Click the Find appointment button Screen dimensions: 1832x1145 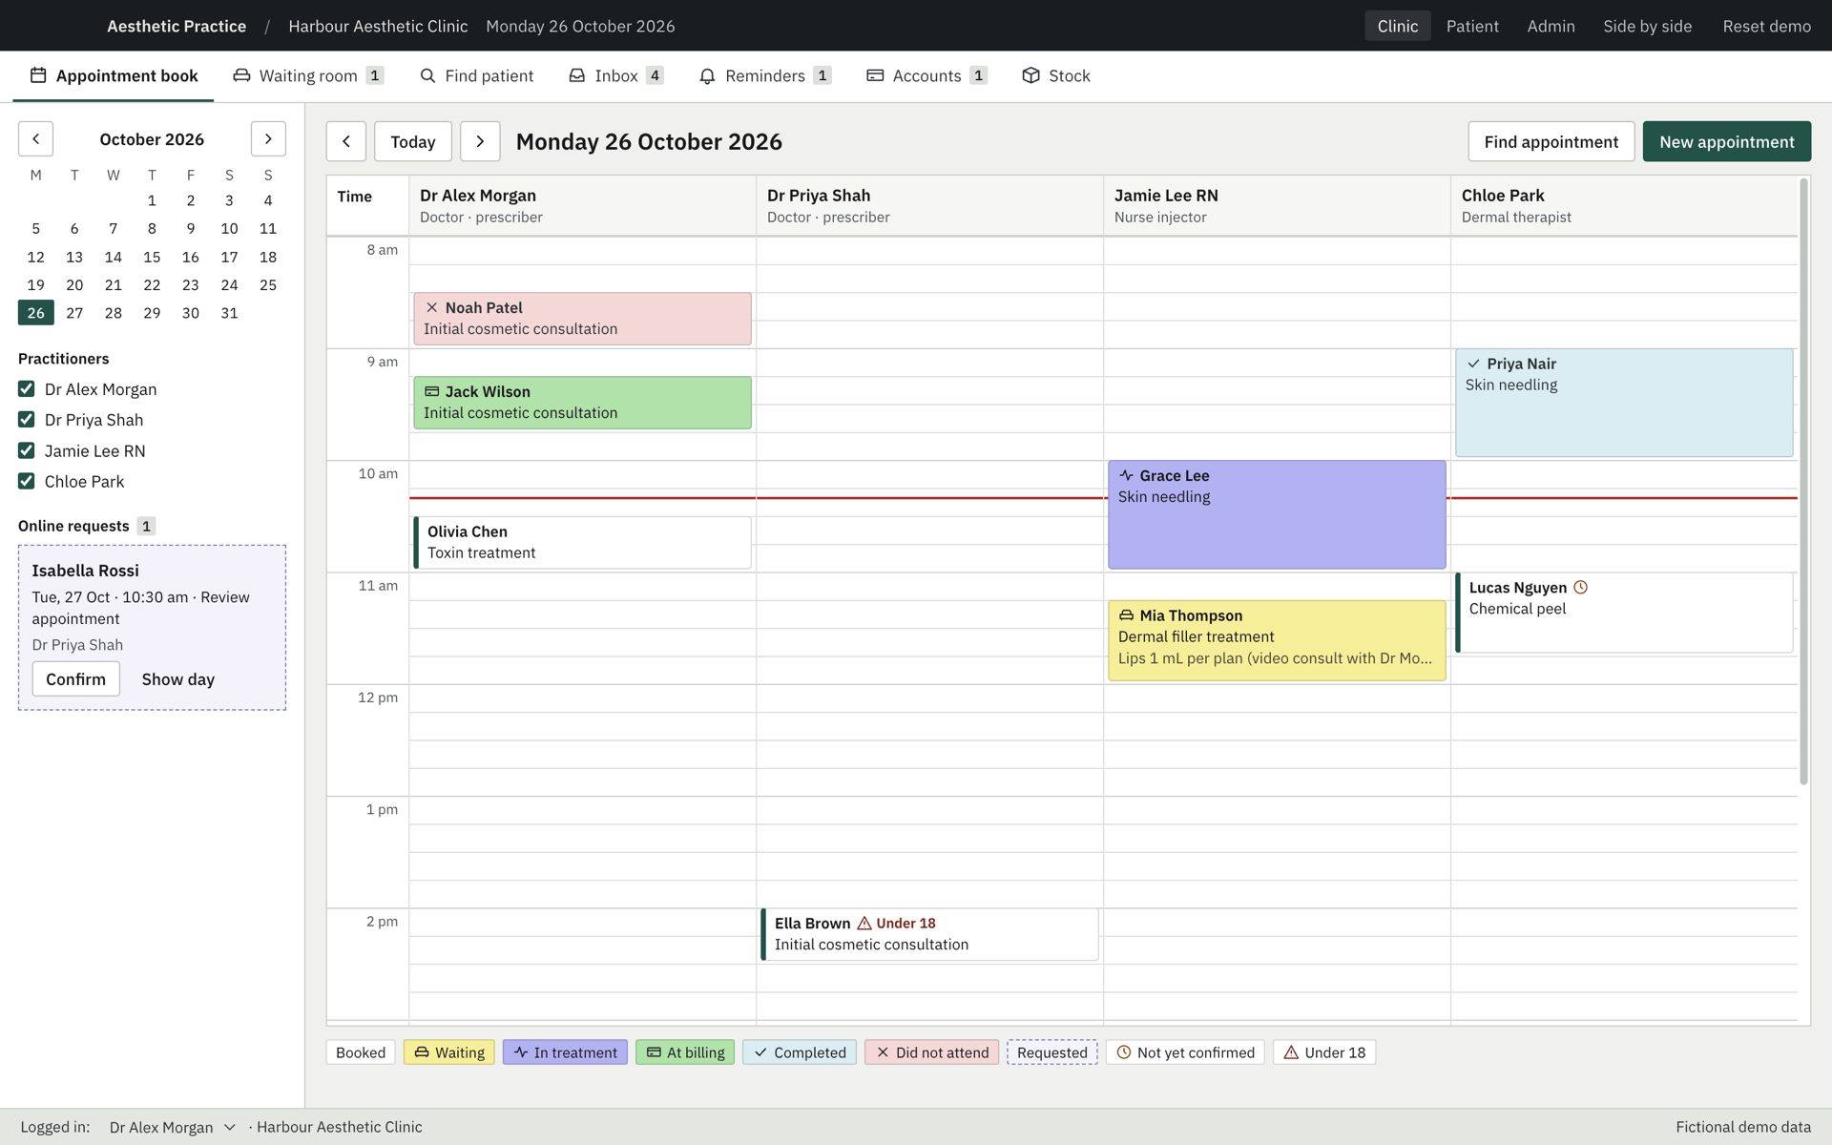1551,141
